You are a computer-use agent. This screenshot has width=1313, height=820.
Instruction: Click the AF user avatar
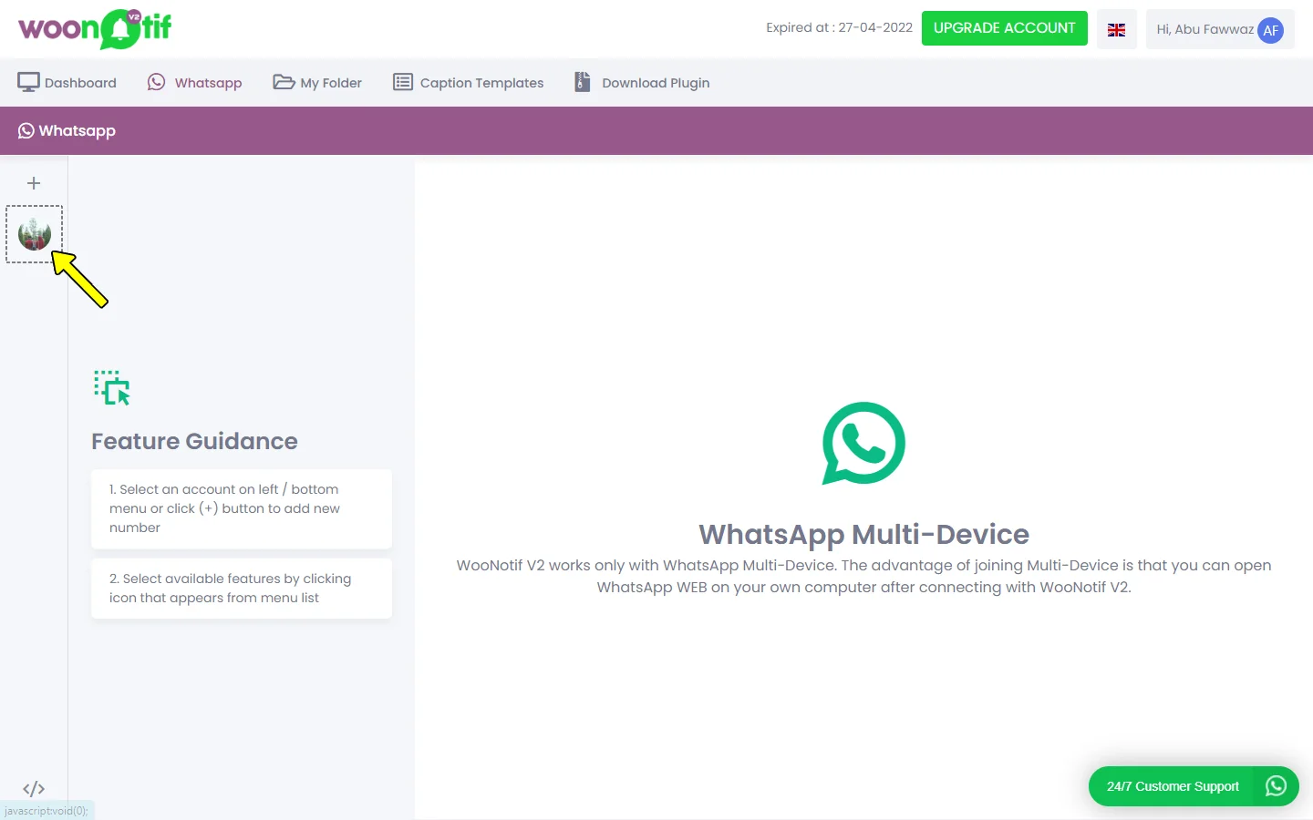click(x=1270, y=30)
